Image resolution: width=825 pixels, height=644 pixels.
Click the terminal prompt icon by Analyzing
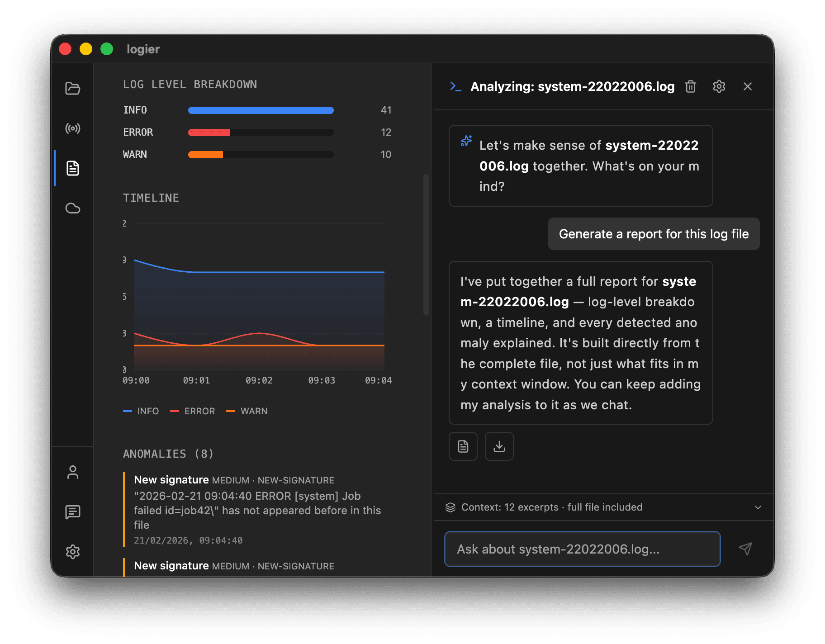pos(455,86)
